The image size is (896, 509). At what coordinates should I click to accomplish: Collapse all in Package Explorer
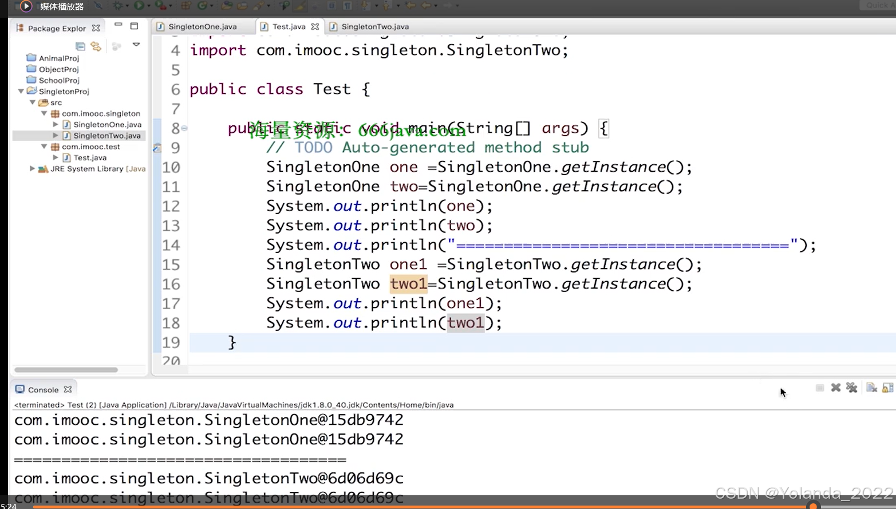point(80,46)
